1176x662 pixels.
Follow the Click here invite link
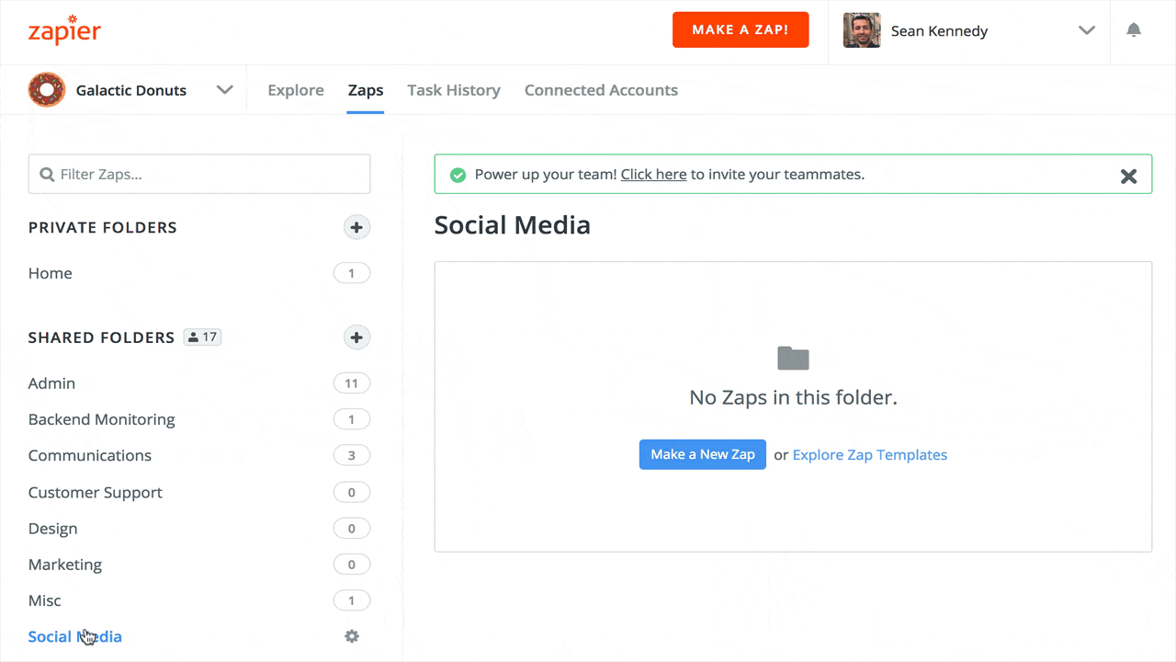pyautogui.click(x=654, y=174)
